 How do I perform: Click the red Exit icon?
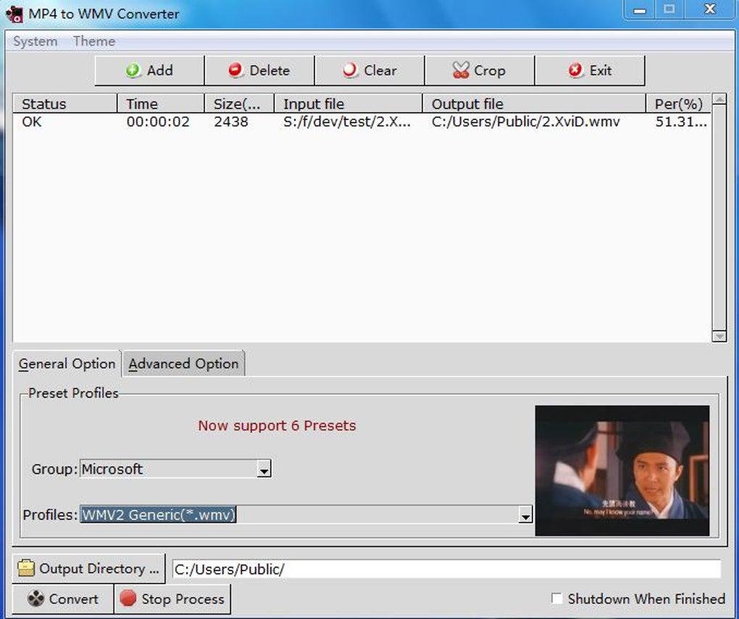point(575,70)
